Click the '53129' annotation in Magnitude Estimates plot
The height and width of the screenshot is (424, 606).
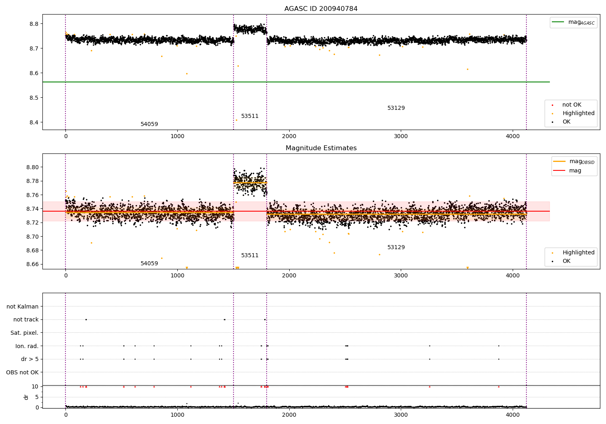[396, 248]
